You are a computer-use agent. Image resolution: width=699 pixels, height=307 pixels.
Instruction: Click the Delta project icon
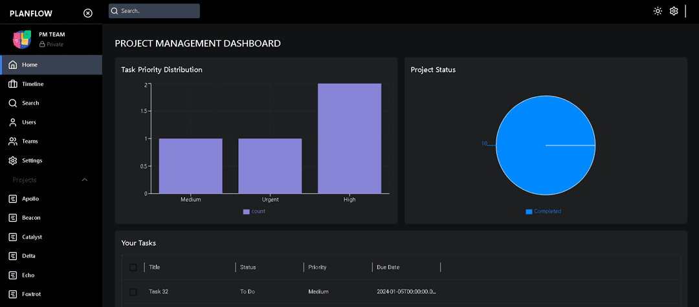pyautogui.click(x=13, y=256)
